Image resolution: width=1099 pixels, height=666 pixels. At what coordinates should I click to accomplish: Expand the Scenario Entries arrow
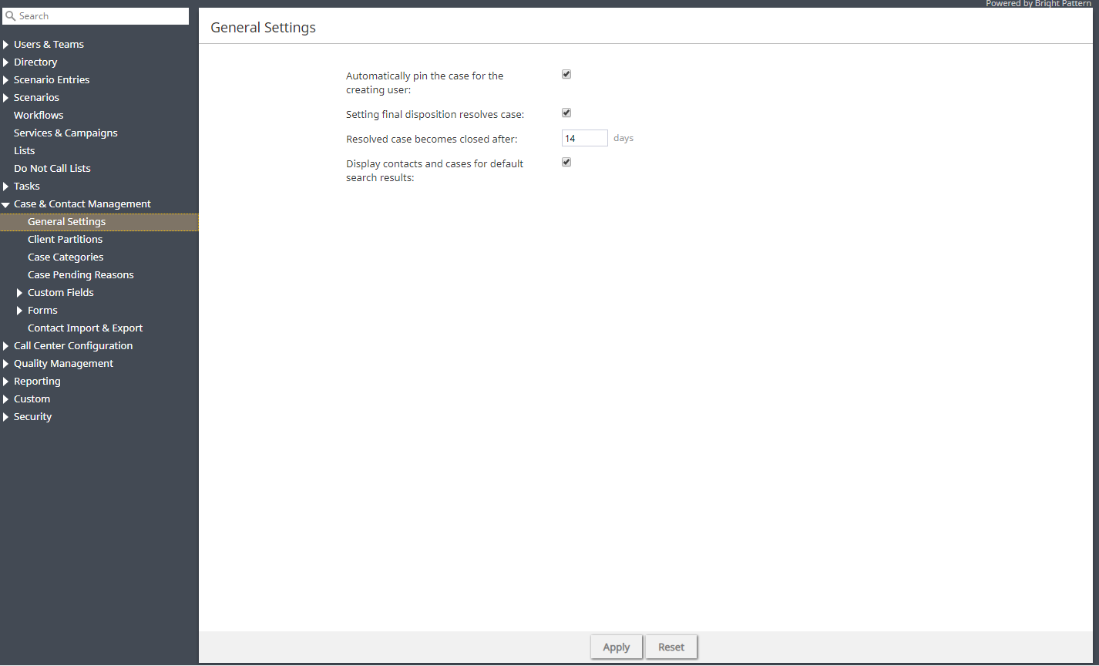tap(6, 80)
